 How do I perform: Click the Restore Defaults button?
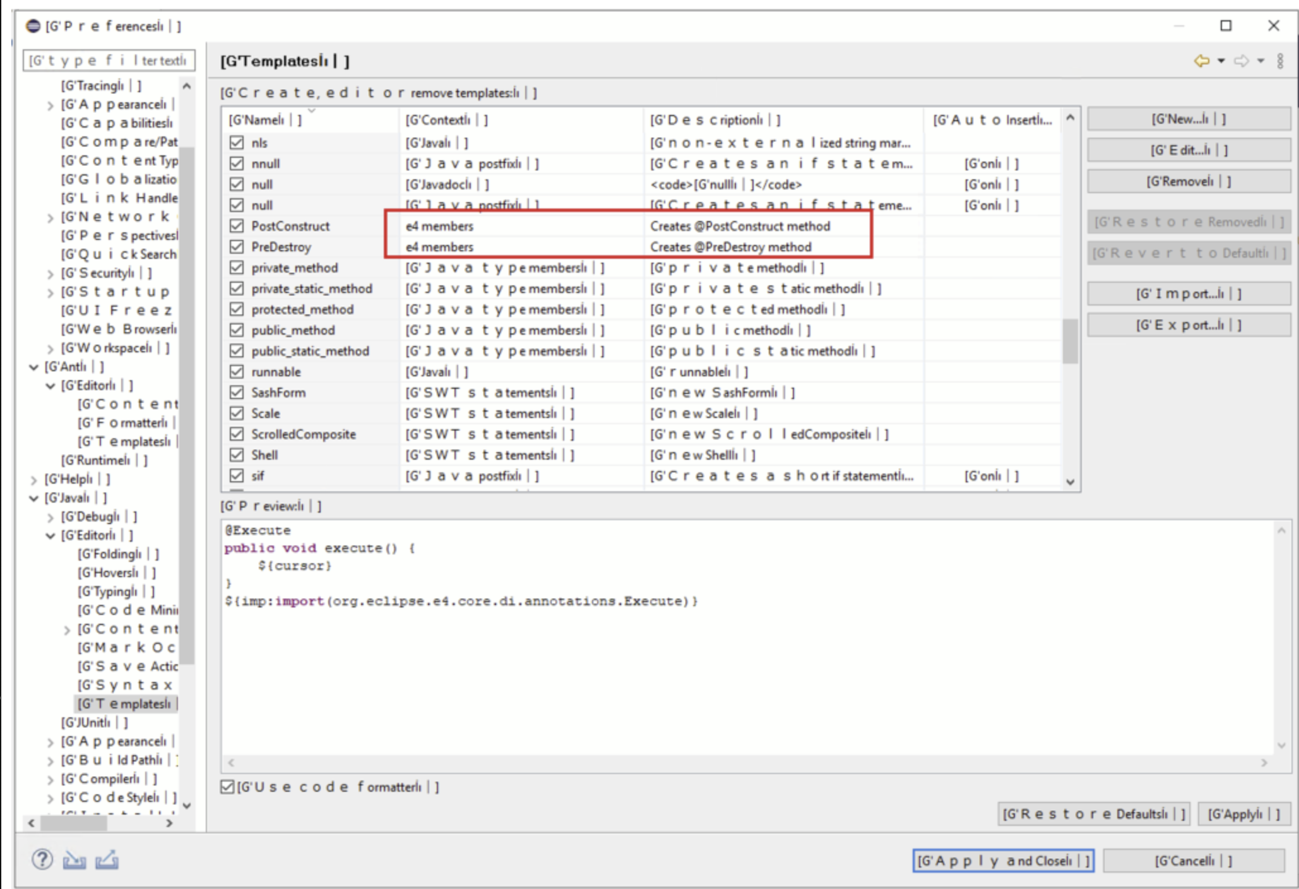tap(1094, 814)
